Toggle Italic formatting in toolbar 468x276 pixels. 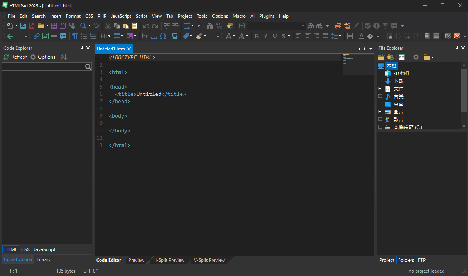(x=265, y=36)
